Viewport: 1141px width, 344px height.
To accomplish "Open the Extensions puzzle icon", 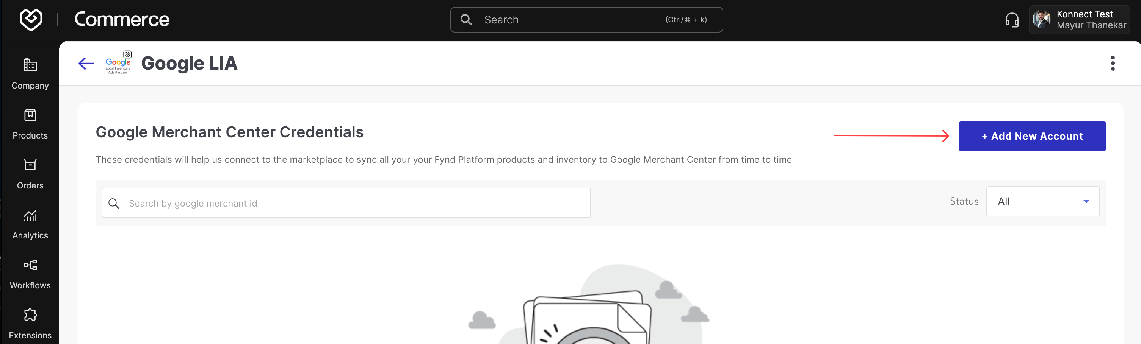I will [x=30, y=315].
